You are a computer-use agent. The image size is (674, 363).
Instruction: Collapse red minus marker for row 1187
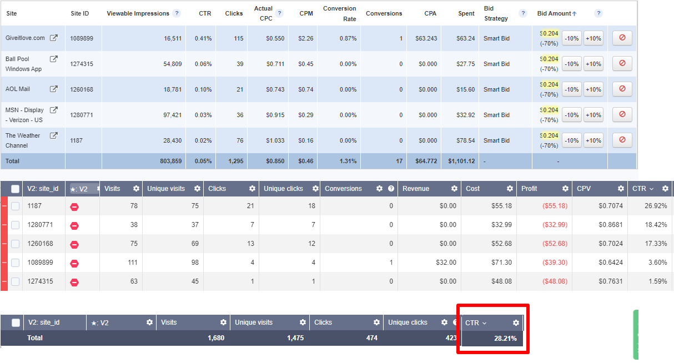tap(4, 206)
